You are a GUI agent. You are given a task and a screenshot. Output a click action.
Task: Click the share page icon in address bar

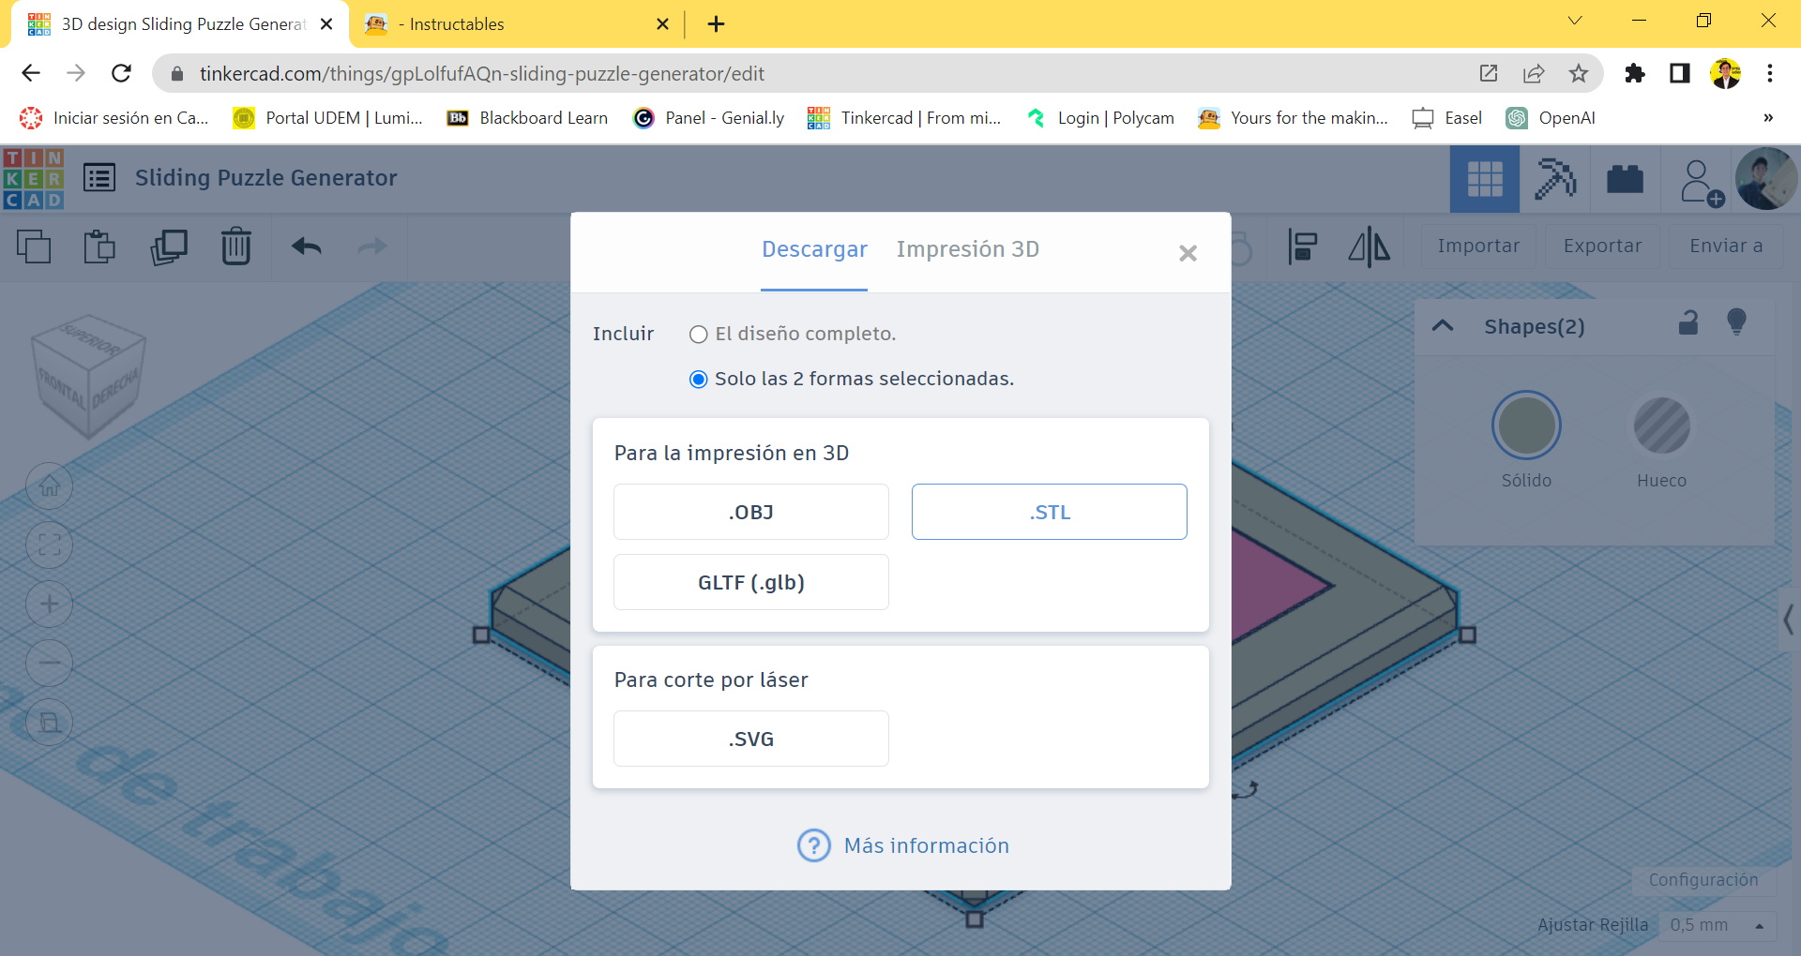click(x=1534, y=73)
